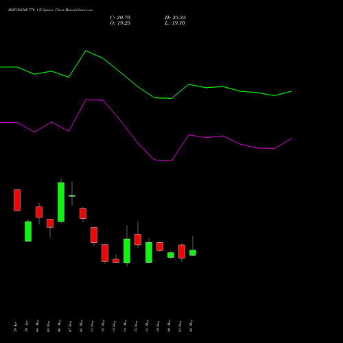Select the low value L: 19.10

coord(175,23)
